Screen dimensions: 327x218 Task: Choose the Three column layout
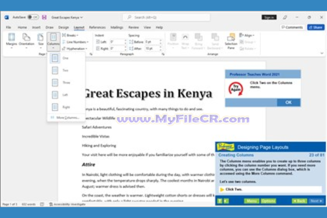pos(66,83)
